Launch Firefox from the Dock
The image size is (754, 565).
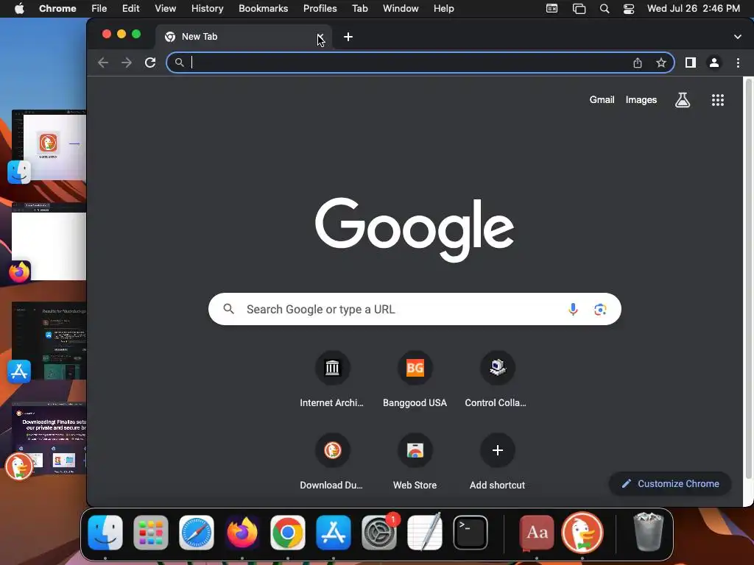(242, 533)
